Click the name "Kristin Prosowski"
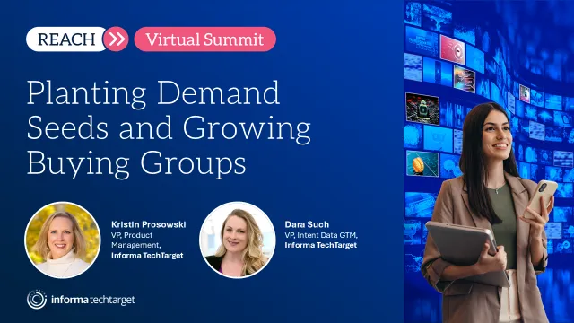Image resolution: width=574 pixels, height=323 pixels. point(149,224)
